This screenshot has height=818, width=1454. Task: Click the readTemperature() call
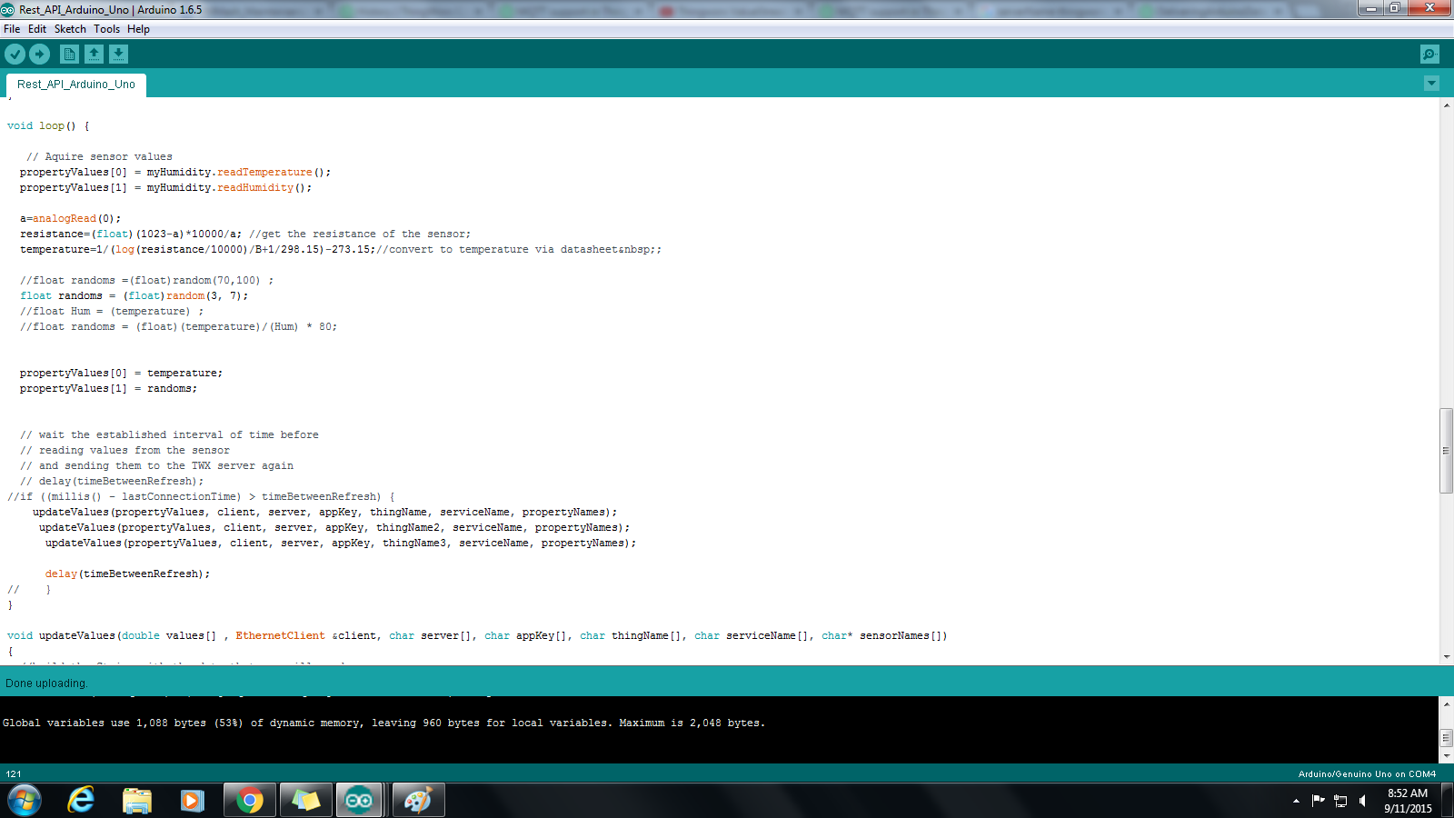pos(274,173)
